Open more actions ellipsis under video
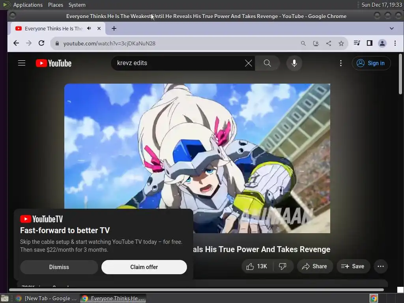This screenshot has height=303, width=404. click(x=381, y=266)
